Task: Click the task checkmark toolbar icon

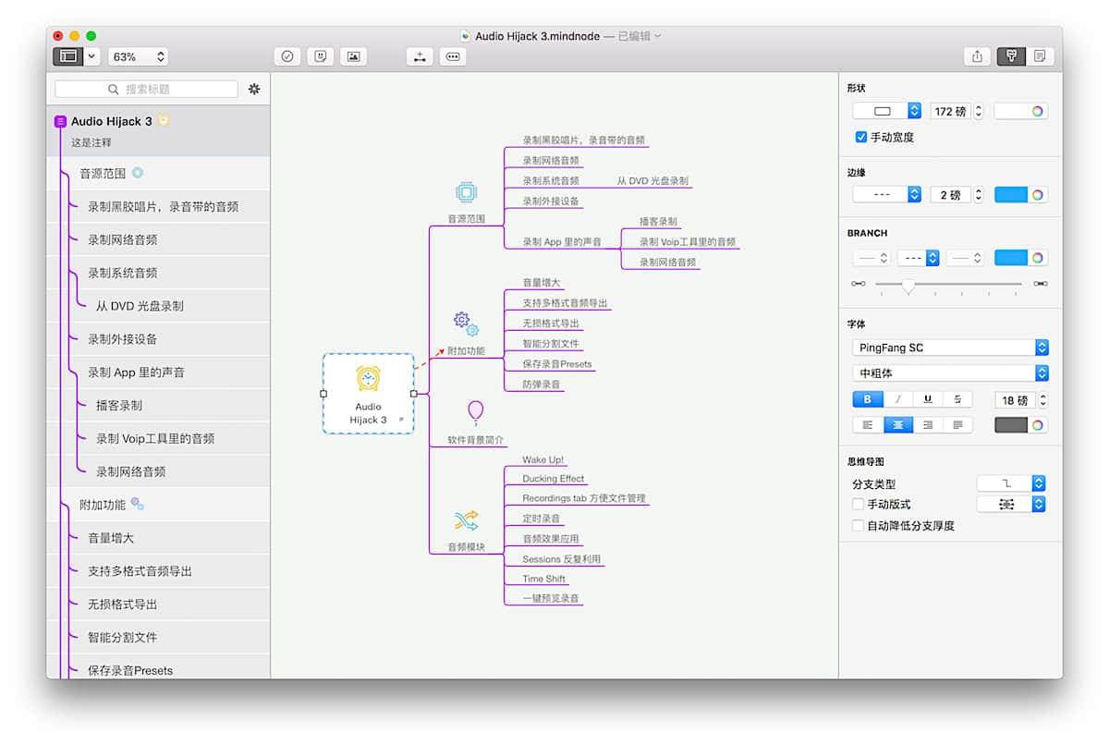Action: 287,56
